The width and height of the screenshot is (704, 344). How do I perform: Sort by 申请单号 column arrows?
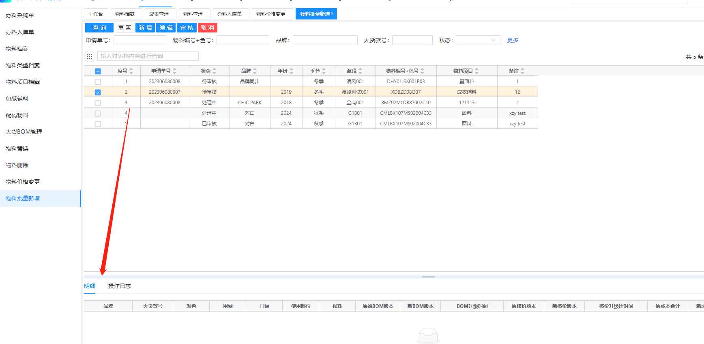pyautogui.click(x=174, y=71)
